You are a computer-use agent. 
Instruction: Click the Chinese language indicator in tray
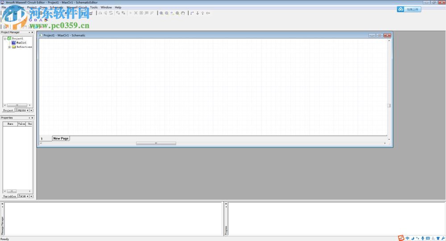pyautogui.click(x=408, y=238)
